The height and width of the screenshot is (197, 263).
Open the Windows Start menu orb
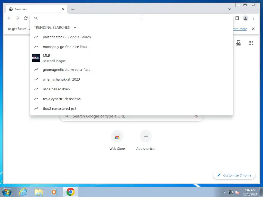pos(7,192)
